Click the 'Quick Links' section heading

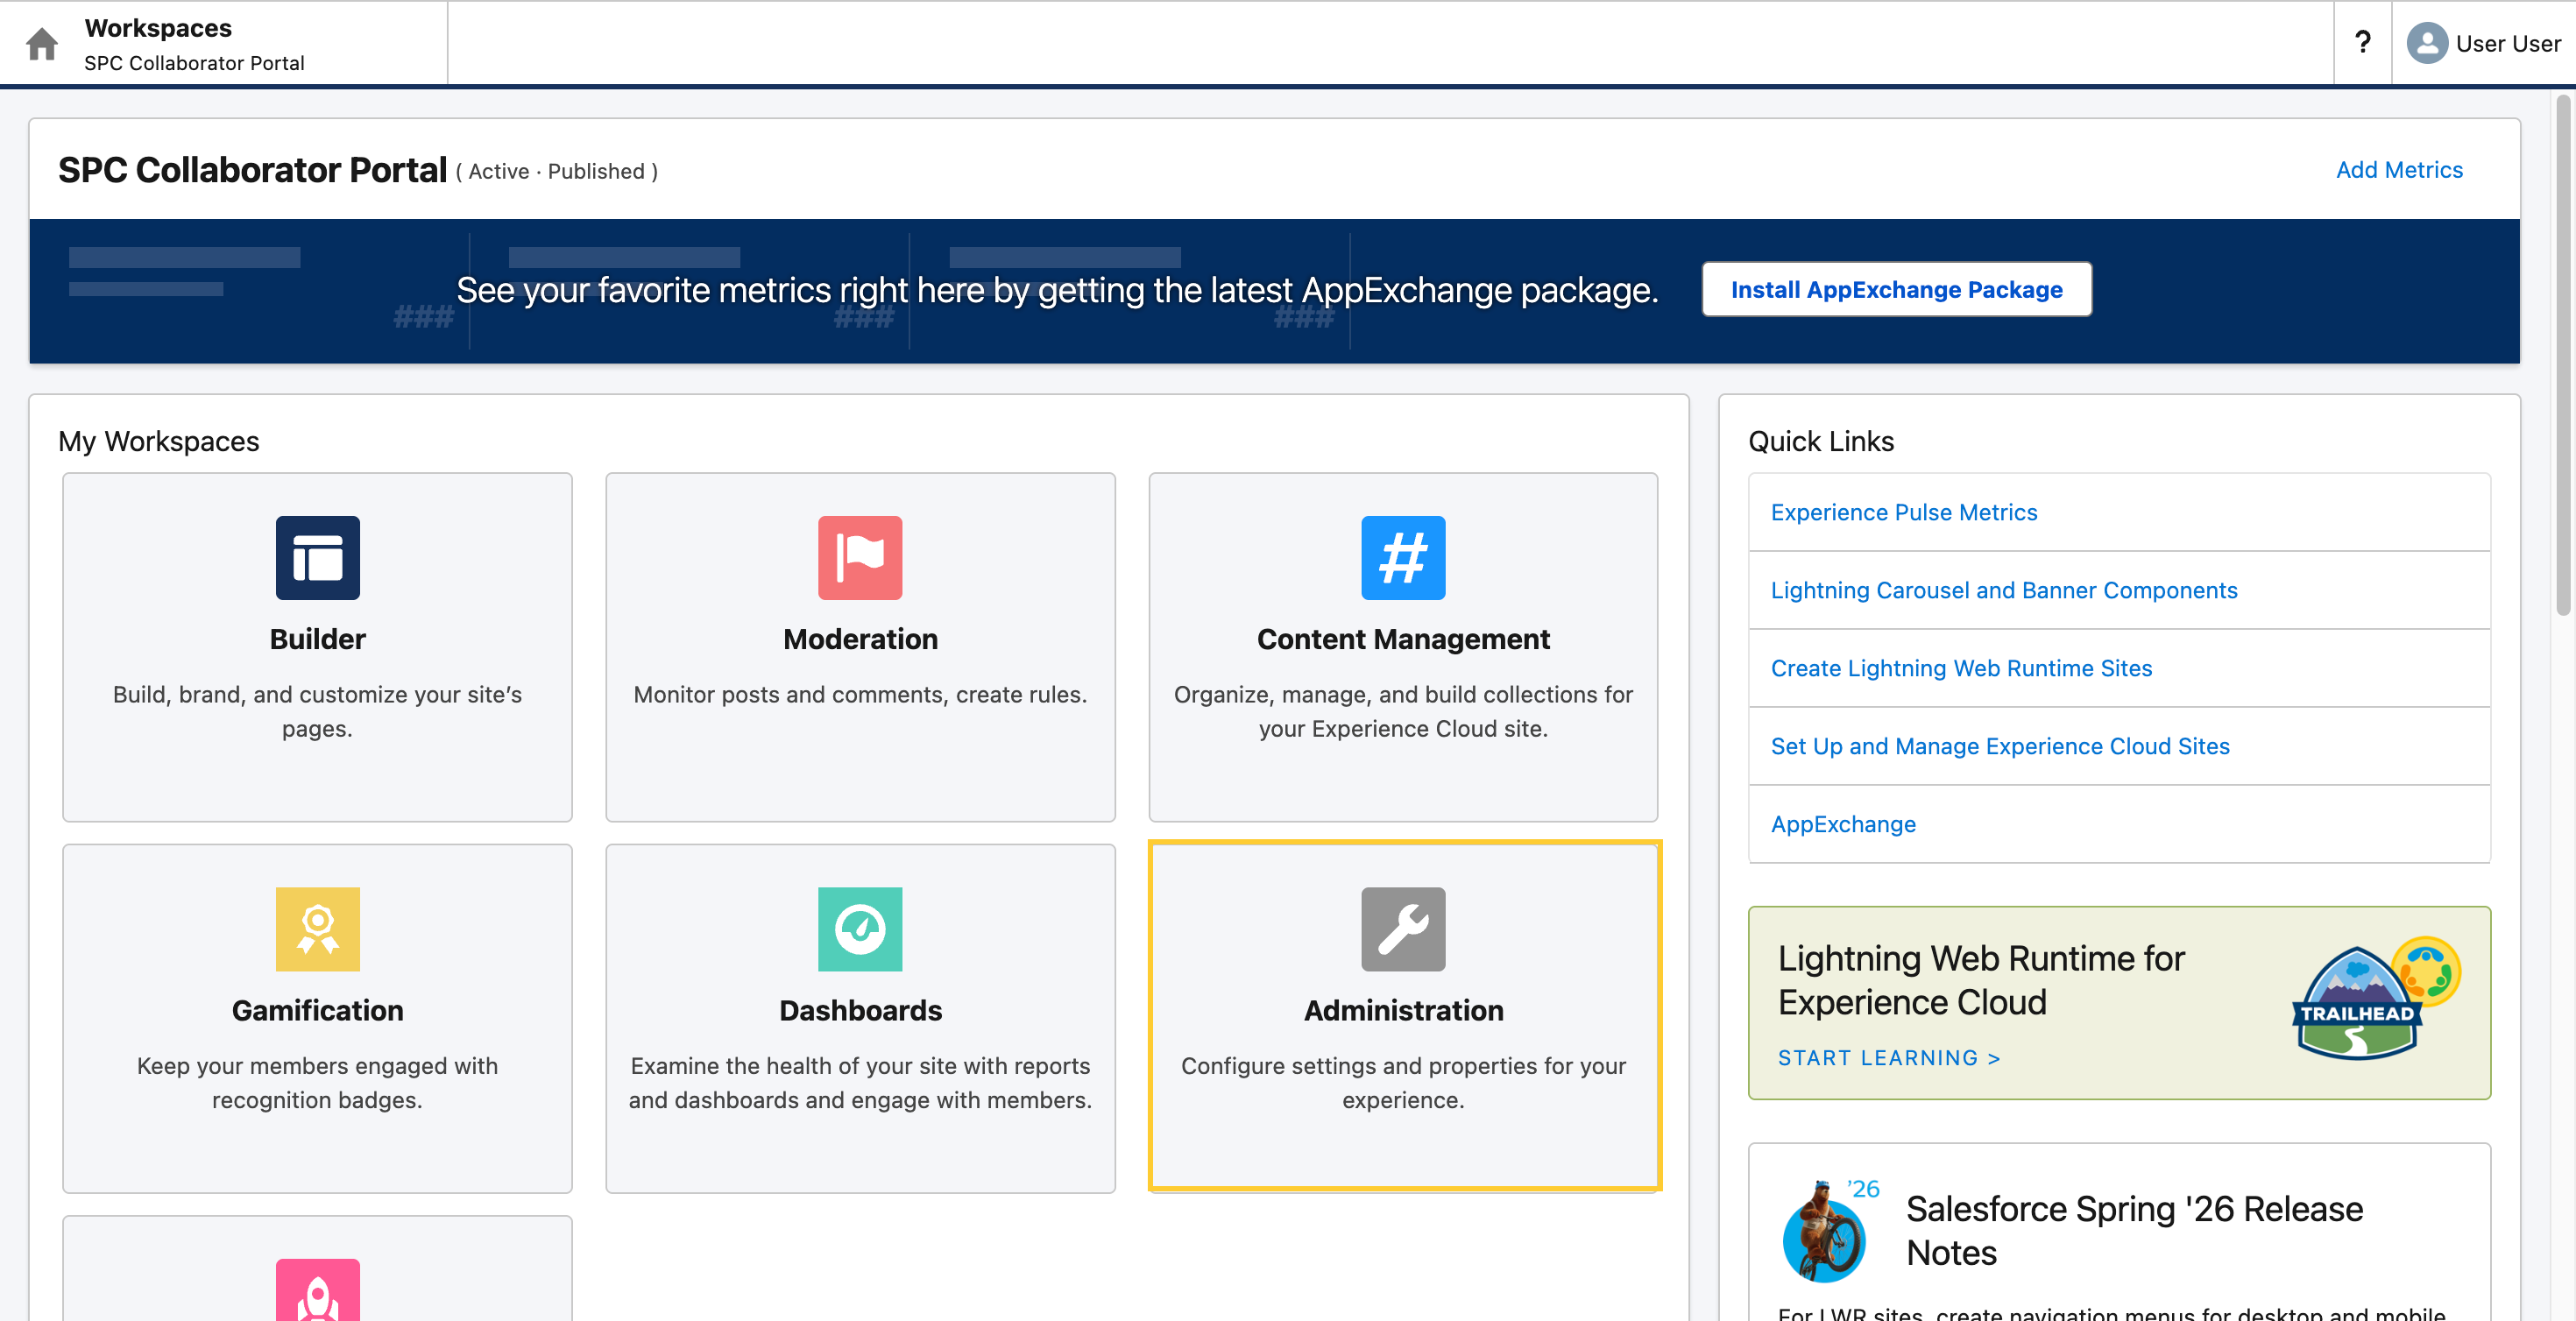[x=1820, y=441]
